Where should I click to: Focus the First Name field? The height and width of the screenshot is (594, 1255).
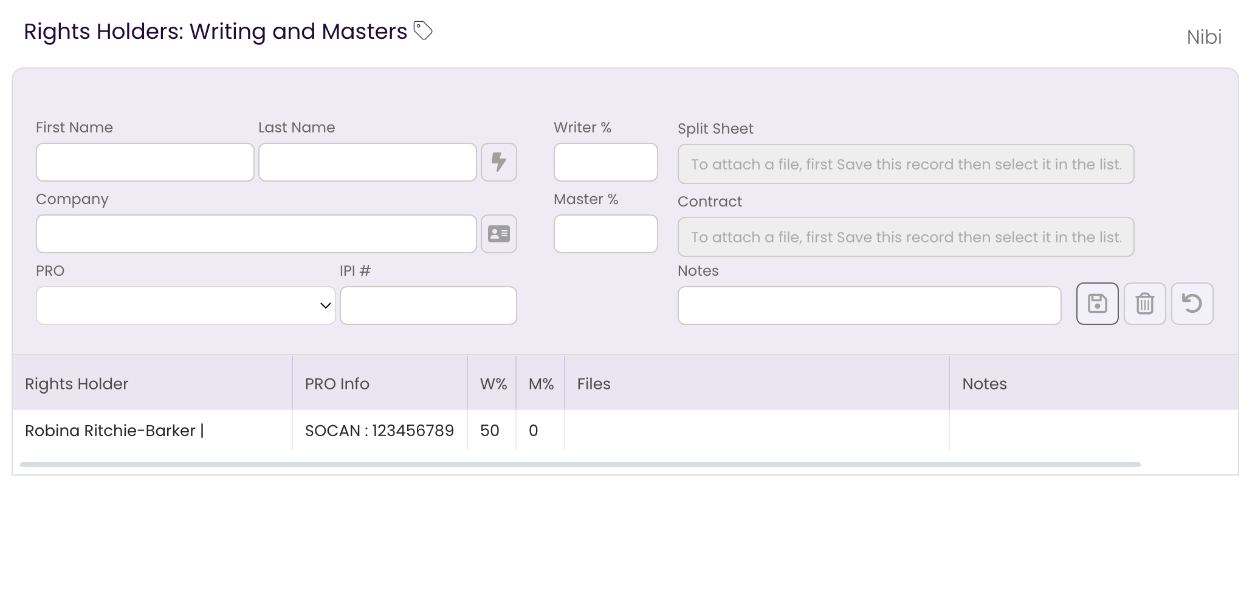pyautogui.click(x=145, y=162)
